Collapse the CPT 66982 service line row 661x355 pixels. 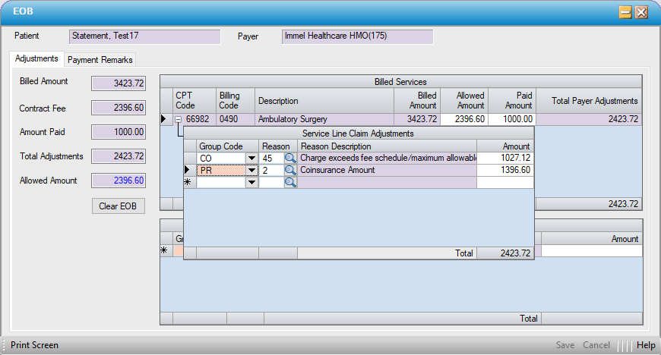coord(178,119)
